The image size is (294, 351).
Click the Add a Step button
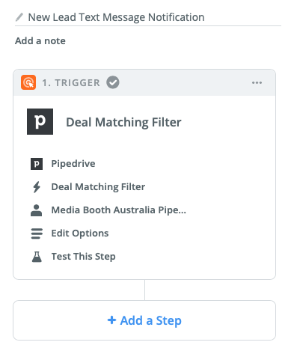click(144, 320)
